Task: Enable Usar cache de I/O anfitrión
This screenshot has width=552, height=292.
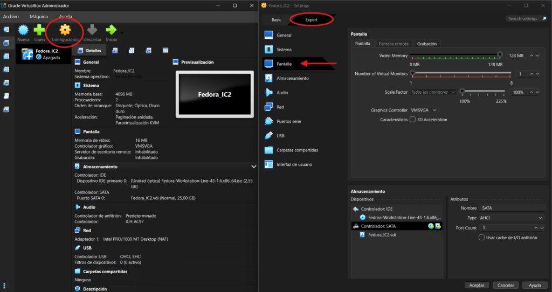Action: coord(481,238)
